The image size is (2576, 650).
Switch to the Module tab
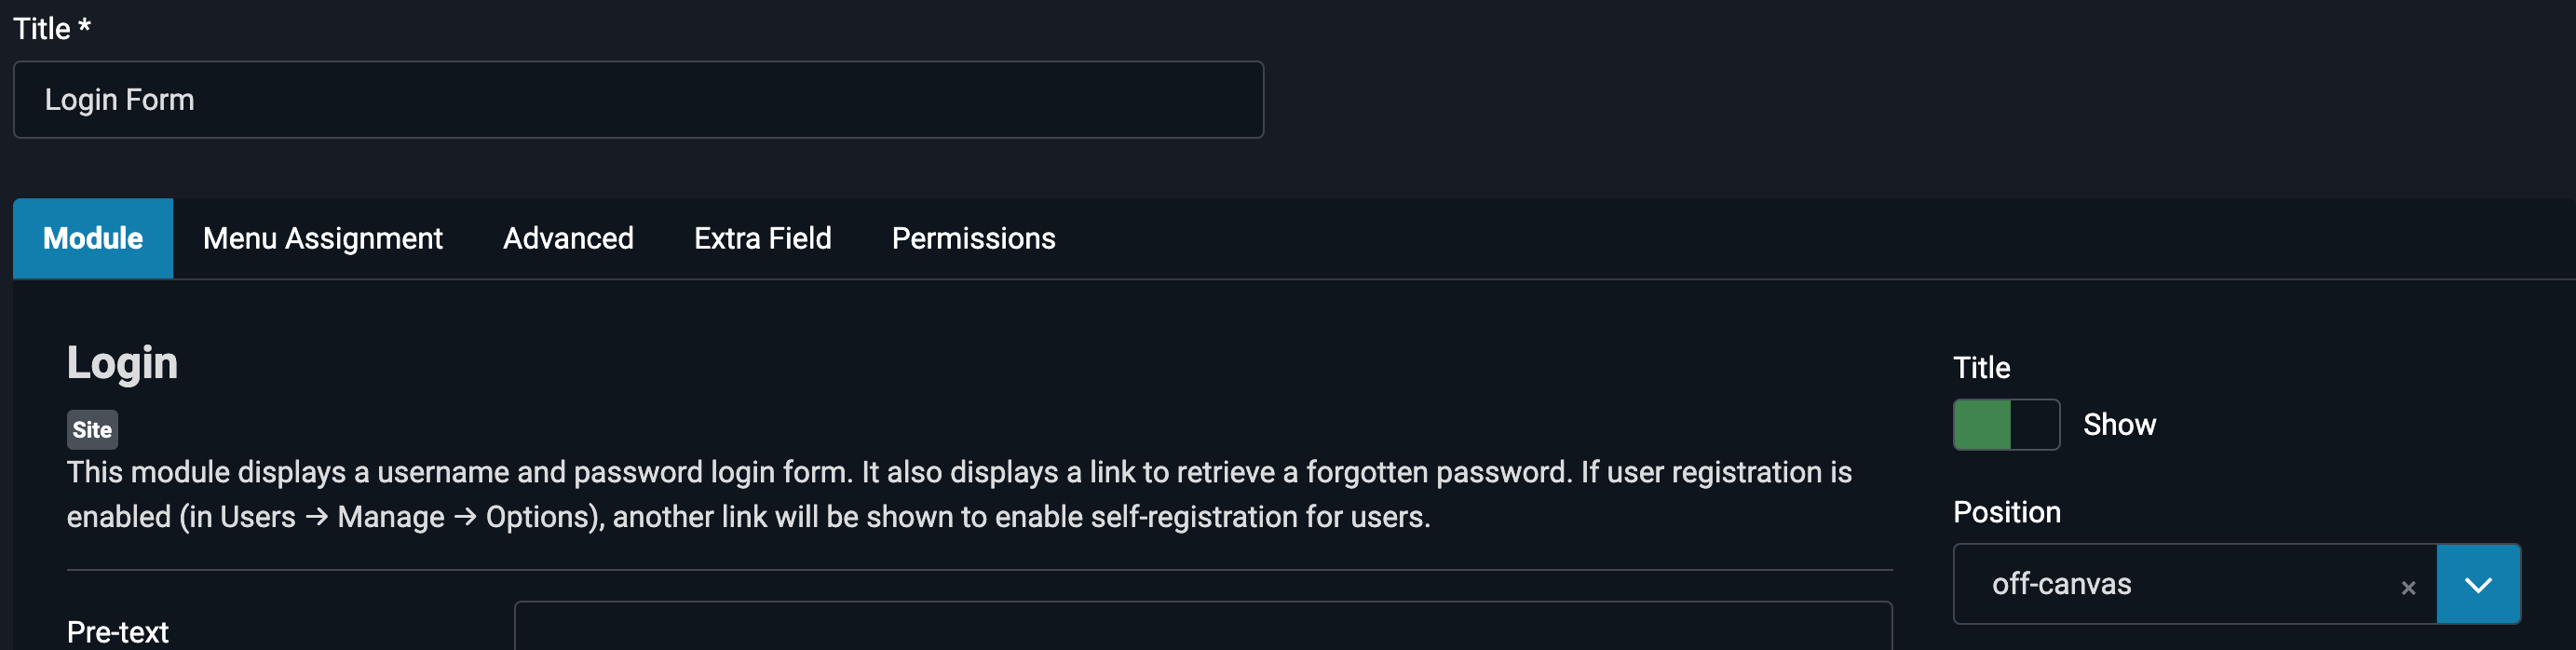click(93, 239)
